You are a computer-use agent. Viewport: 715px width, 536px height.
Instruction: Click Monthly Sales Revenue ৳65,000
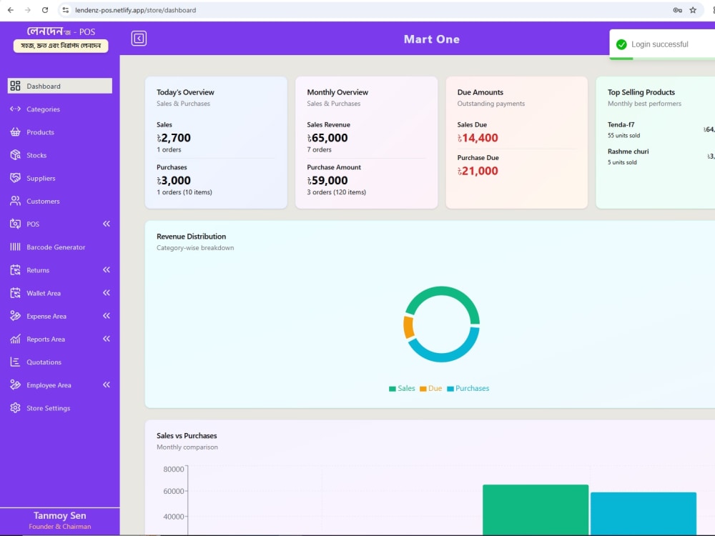click(327, 138)
